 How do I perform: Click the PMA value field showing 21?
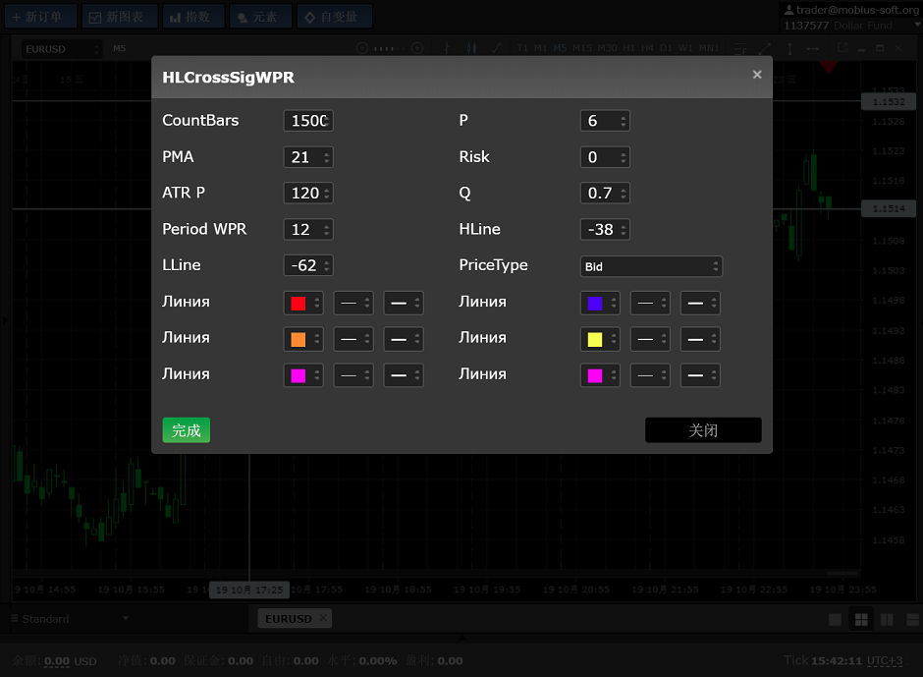pyautogui.click(x=308, y=157)
